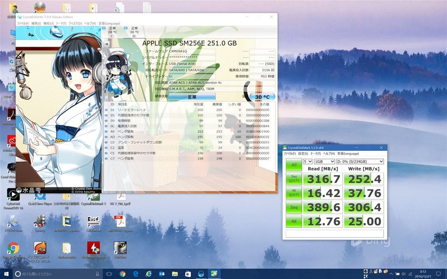
Task: Click the firmware field CXM09A1Q
Action: pos(192,51)
